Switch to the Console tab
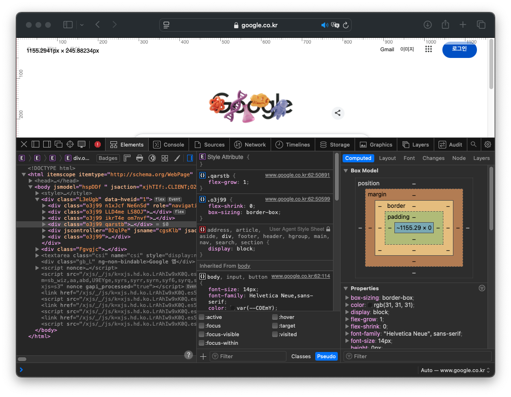Viewport: 511px width, 397px height. pos(168,145)
